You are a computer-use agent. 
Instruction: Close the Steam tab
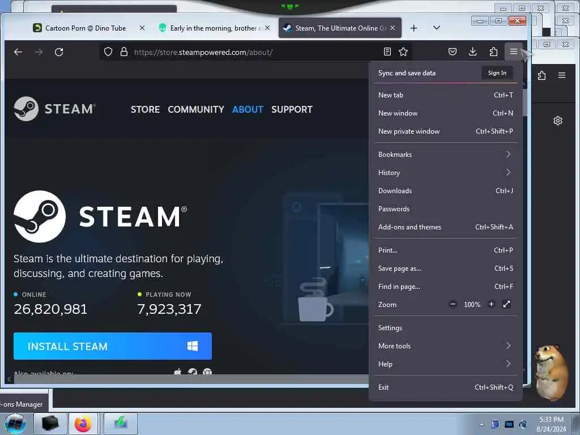(393, 28)
